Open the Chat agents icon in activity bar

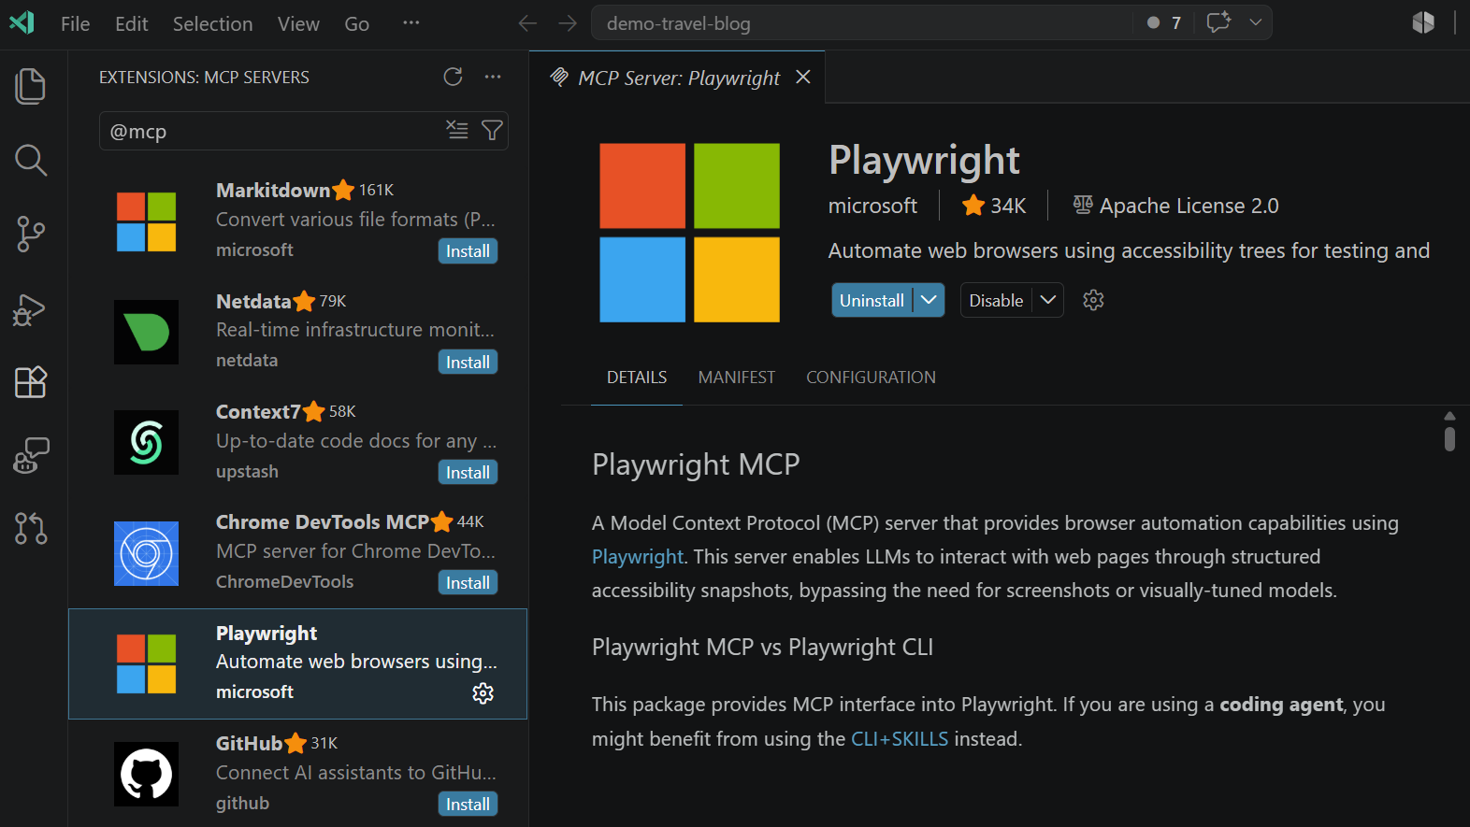(31, 456)
